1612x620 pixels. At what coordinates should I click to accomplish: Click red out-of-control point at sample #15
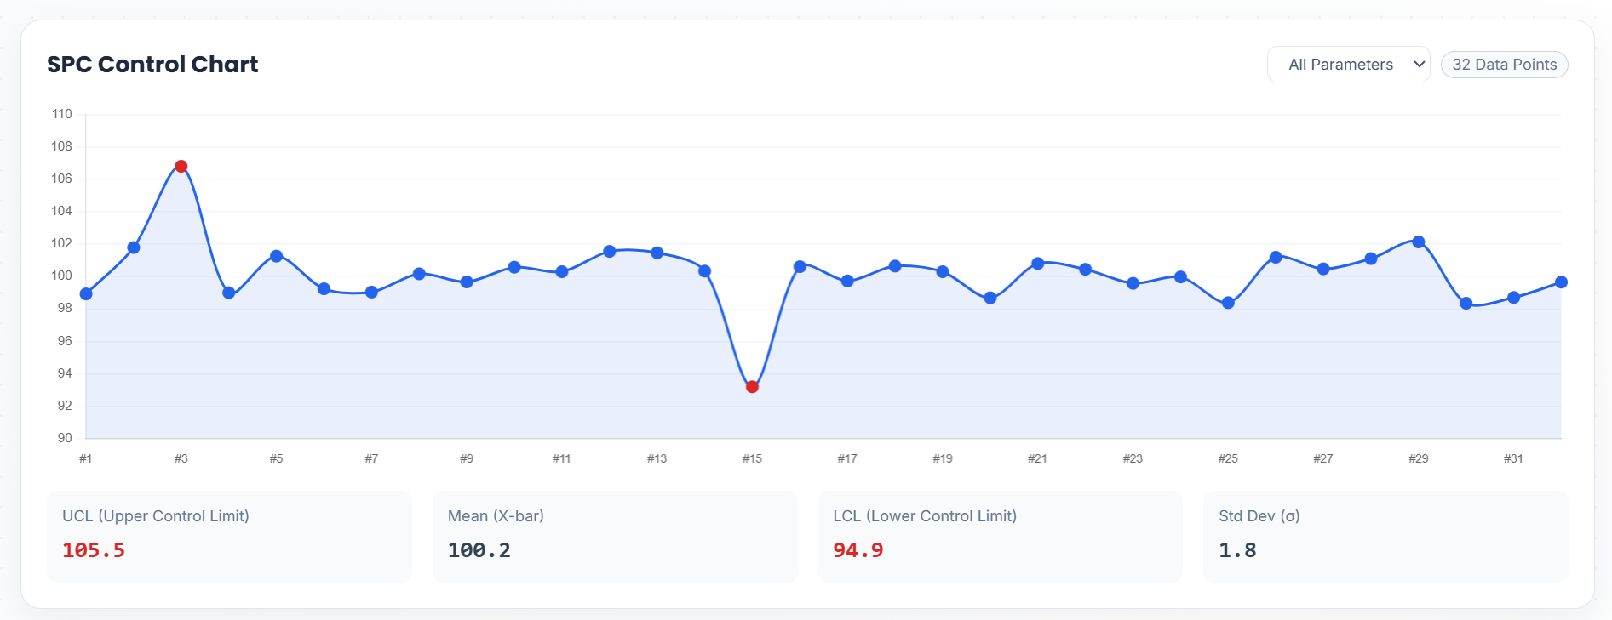click(752, 387)
